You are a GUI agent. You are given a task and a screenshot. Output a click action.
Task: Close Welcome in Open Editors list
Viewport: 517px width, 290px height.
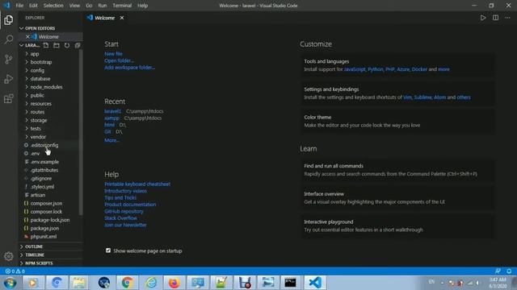27,36
